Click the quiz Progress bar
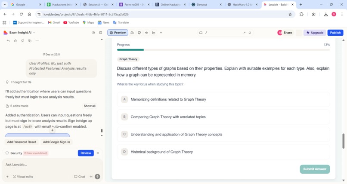 pos(223,50)
